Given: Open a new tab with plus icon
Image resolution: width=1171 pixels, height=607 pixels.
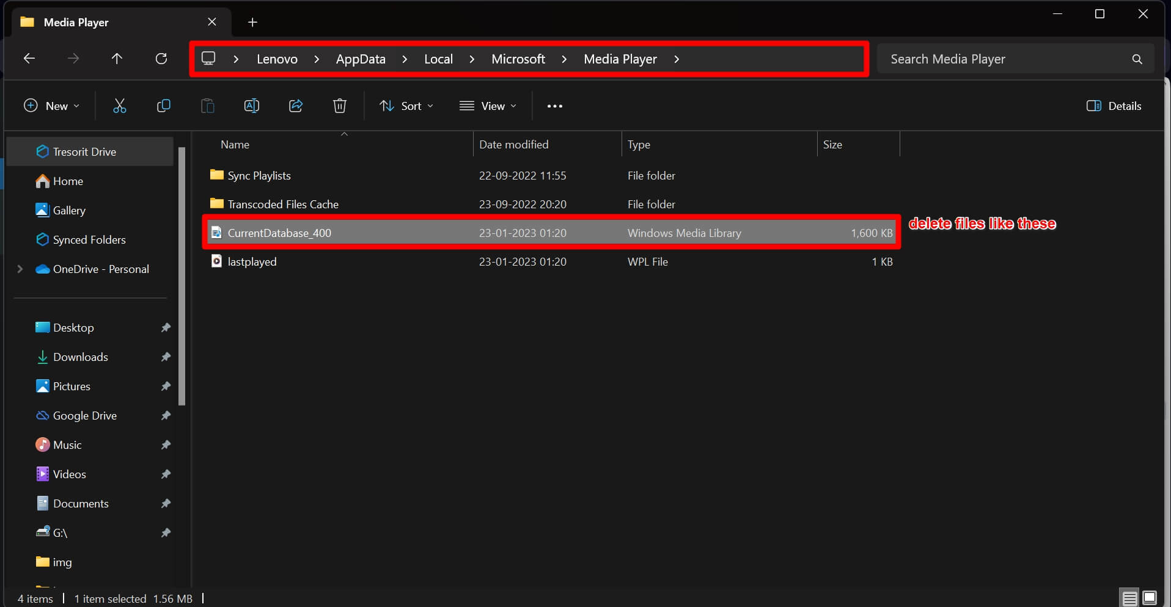Looking at the screenshot, I should click(252, 23).
